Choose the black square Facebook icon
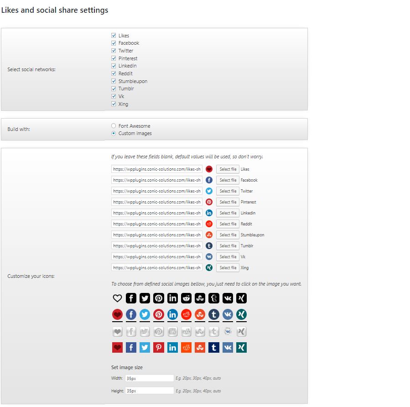410x407 pixels. point(131,298)
